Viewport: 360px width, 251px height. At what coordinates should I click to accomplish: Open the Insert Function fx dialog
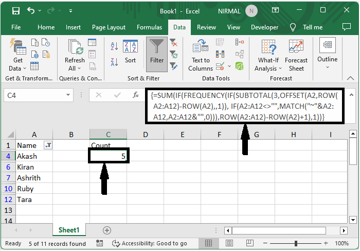(x=136, y=95)
